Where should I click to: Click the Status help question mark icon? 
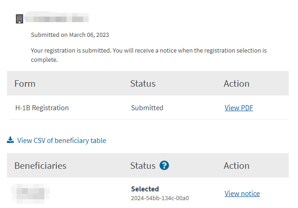point(164,166)
